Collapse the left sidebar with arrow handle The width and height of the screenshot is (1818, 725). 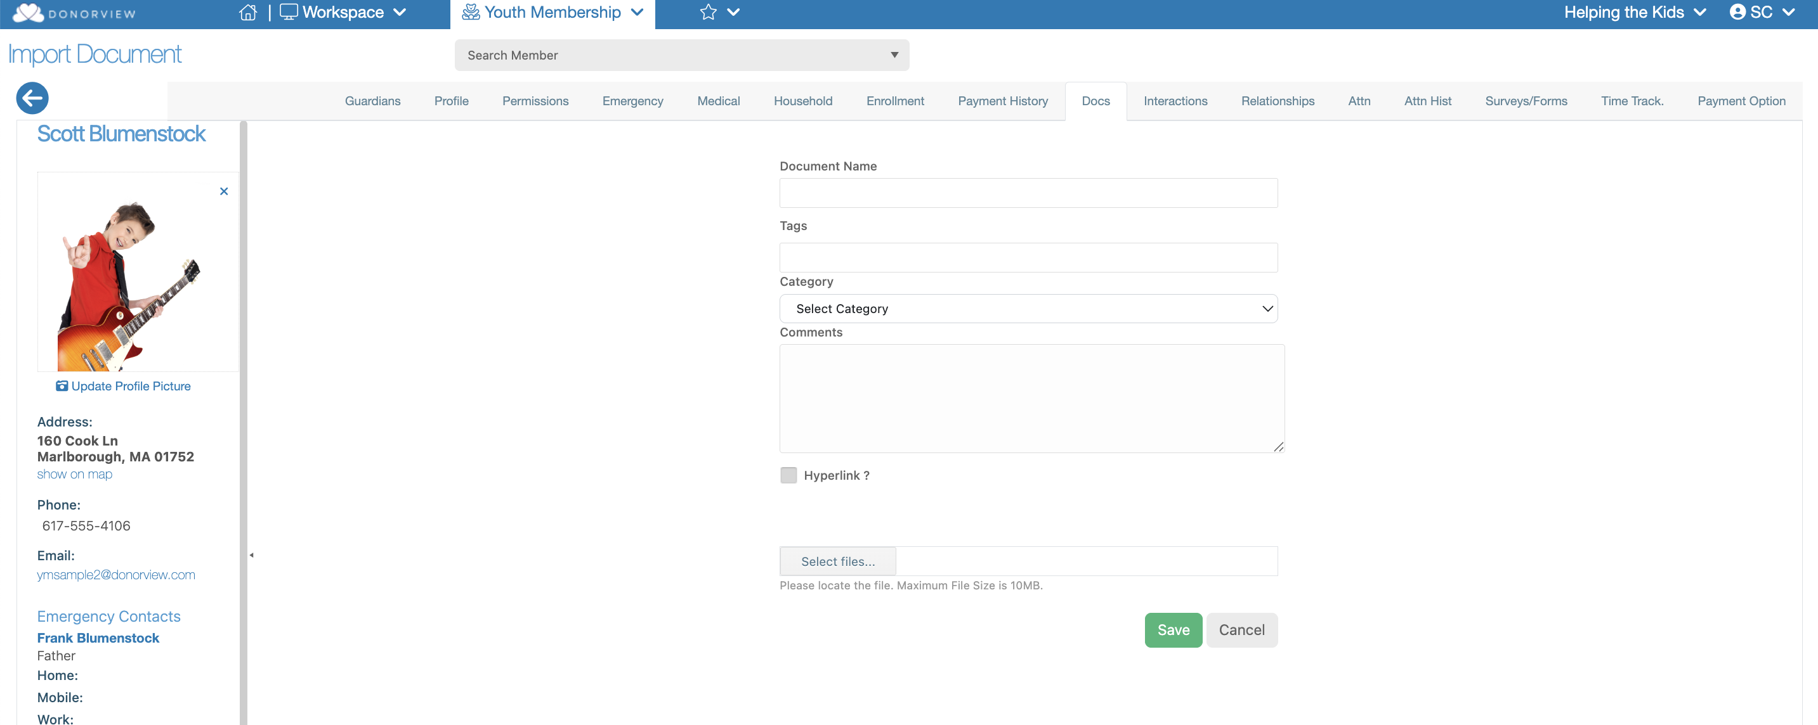251,555
